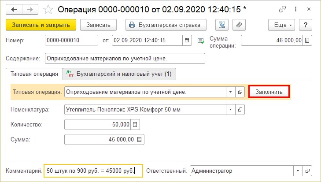321x182 pixels.
Task: Expand the Еще menu
Action: point(281,25)
